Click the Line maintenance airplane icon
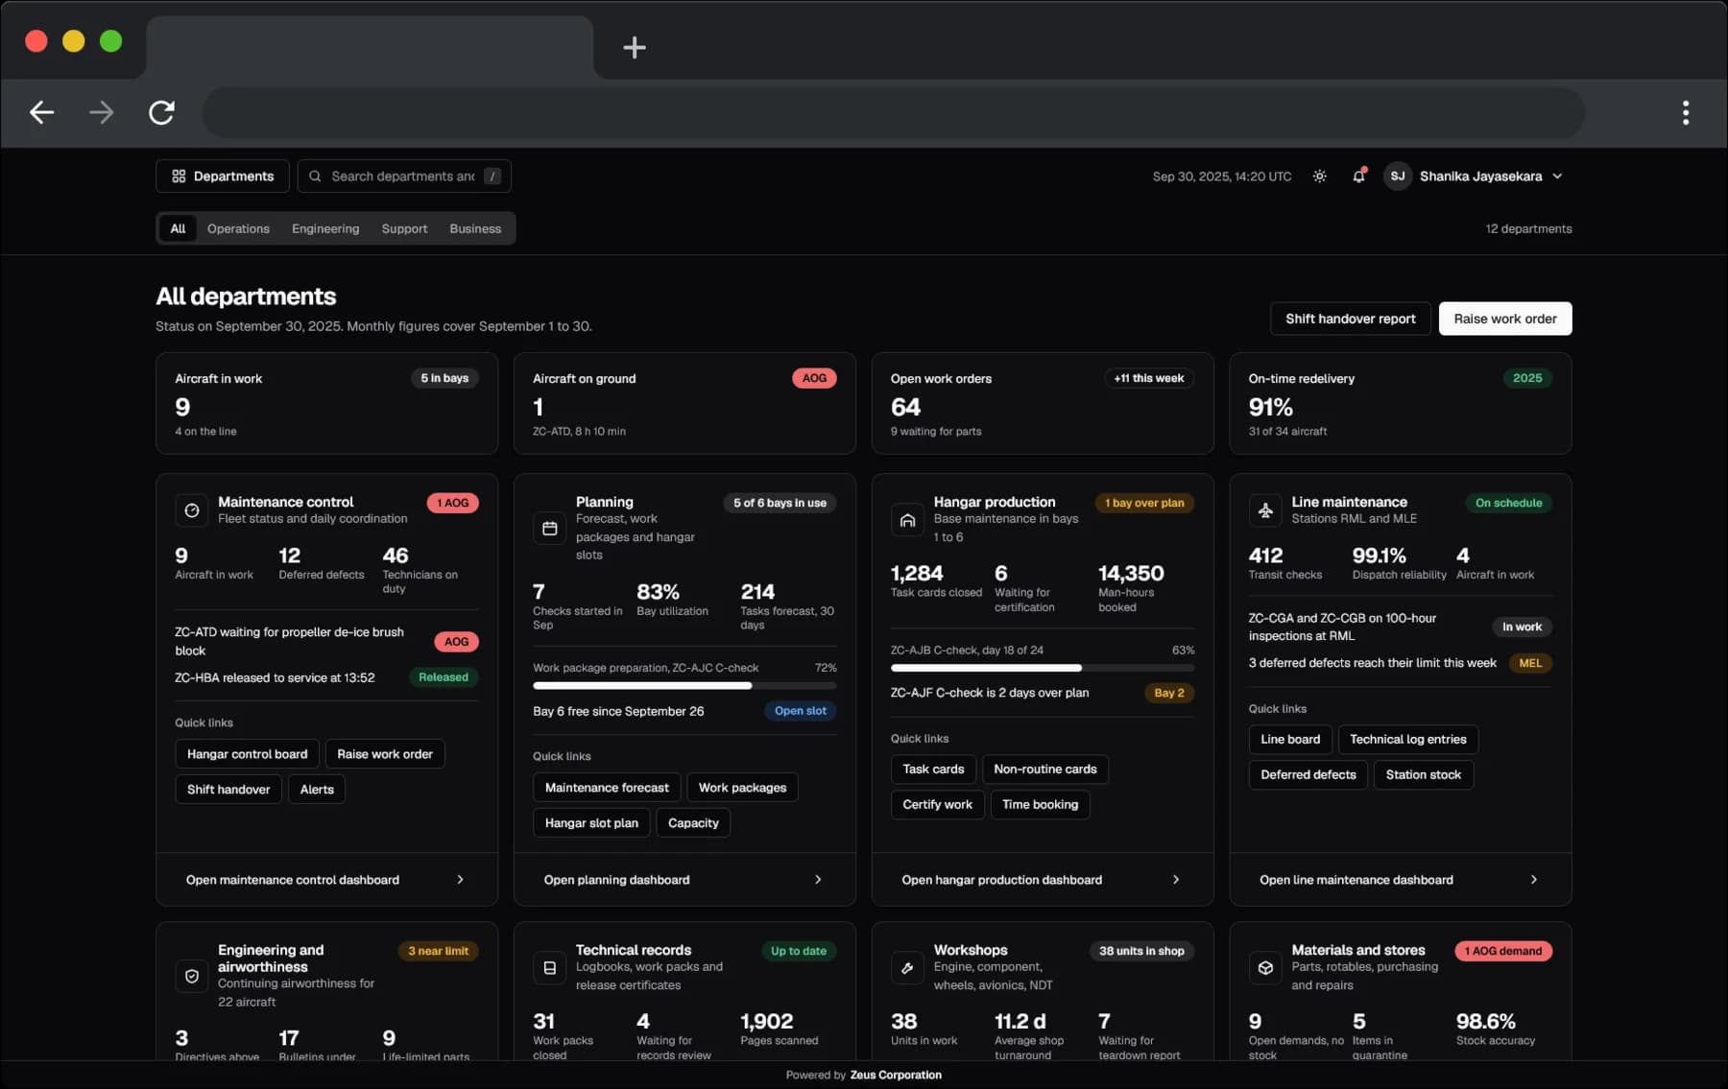This screenshot has width=1728, height=1089. pyautogui.click(x=1265, y=510)
